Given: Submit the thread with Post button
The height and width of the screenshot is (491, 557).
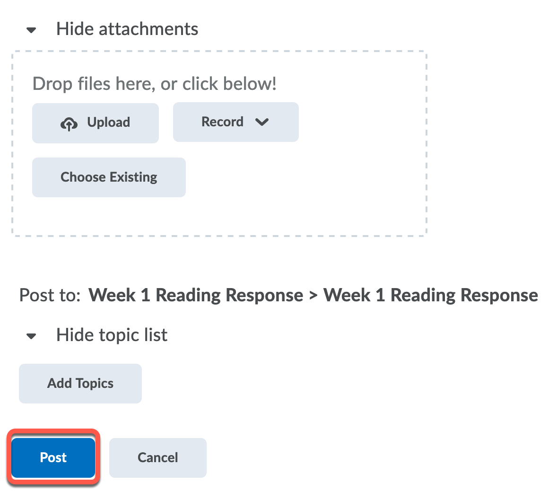Looking at the screenshot, I should pyautogui.click(x=53, y=457).
